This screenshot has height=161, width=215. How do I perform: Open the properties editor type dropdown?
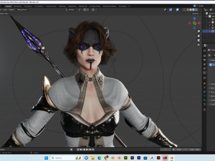click(x=206, y=45)
